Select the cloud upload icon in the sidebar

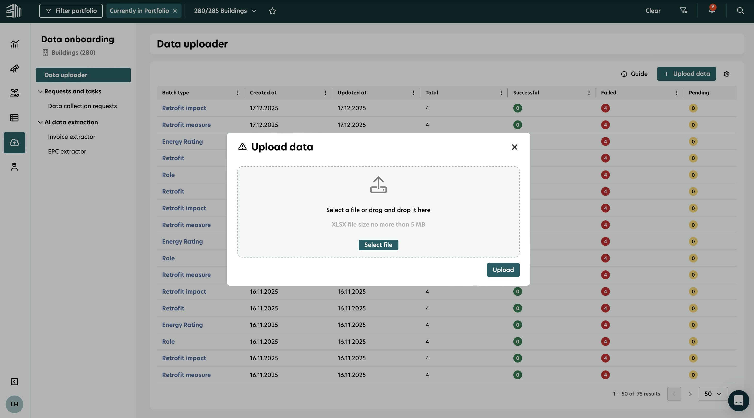click(14, 142)
